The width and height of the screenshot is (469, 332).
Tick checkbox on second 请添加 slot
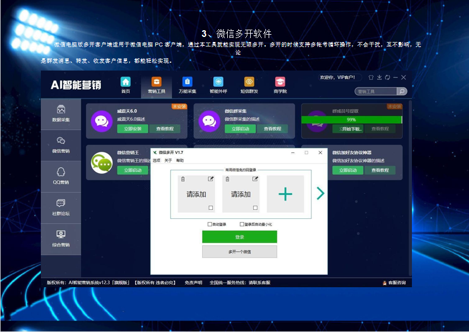[x=255, y=208]
